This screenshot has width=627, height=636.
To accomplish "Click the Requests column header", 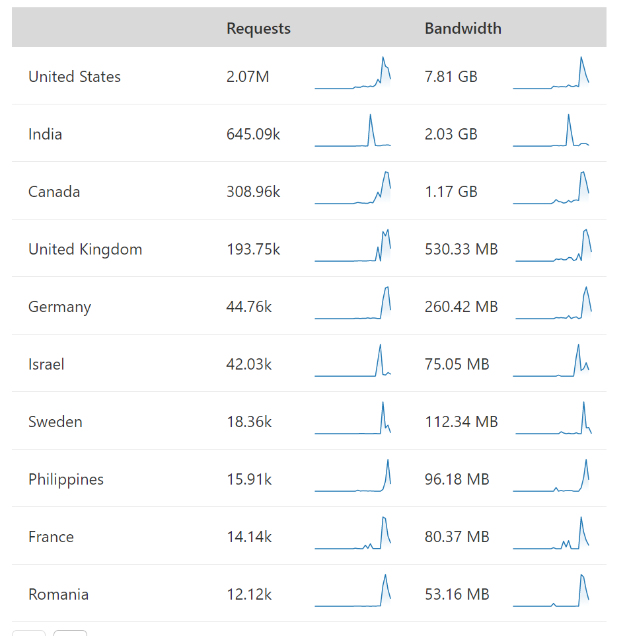I will [x=258, y=28].
